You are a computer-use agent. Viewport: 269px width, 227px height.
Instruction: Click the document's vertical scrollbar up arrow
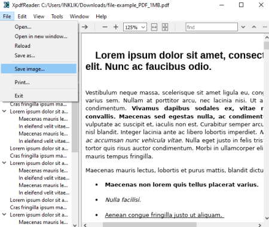pyautogui.click(x=267, y=37)
